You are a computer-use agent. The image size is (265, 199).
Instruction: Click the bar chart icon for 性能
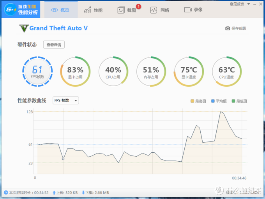(88, 10)
